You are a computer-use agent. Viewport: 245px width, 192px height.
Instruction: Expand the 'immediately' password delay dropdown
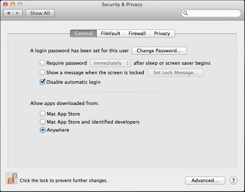click(x=111, y=63)
